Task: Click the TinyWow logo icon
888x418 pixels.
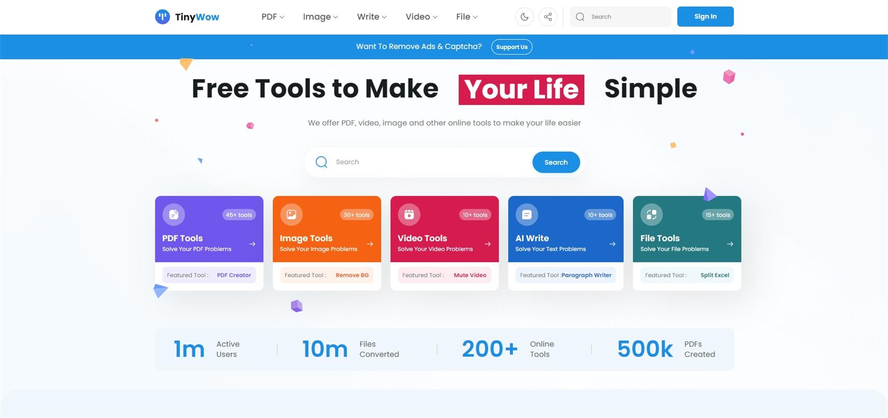Action: (162, 17)
